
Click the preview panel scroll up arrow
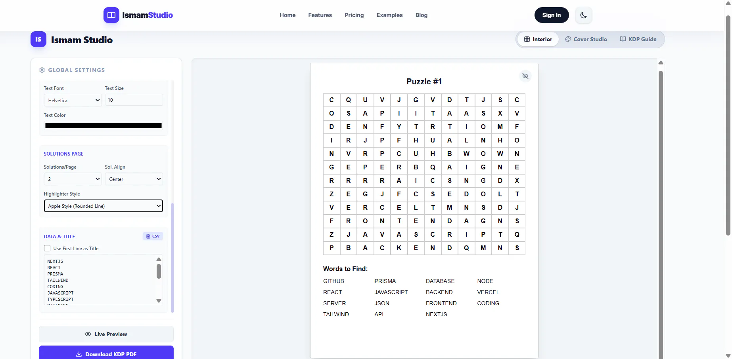661,63
